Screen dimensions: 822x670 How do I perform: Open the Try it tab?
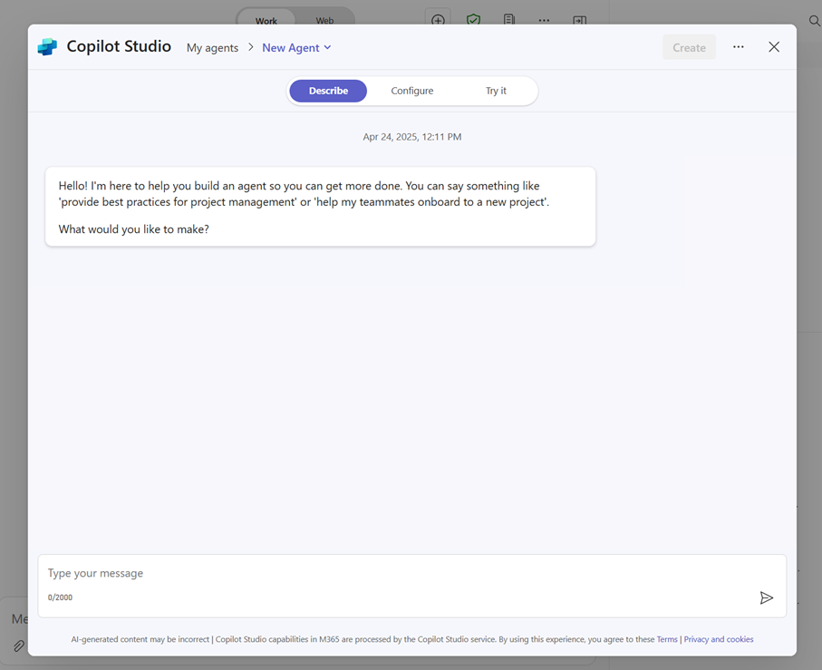pos(496,91)
